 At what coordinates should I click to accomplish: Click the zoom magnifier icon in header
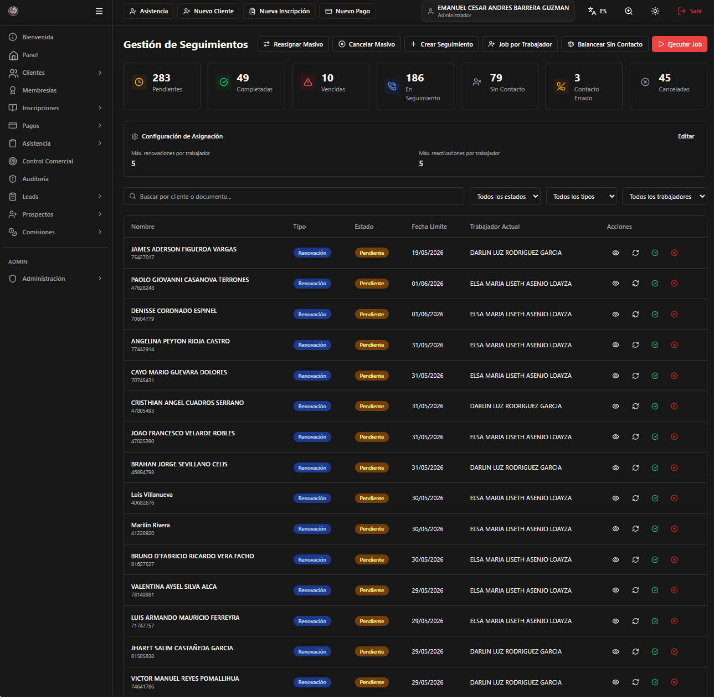tap(629, 11)
